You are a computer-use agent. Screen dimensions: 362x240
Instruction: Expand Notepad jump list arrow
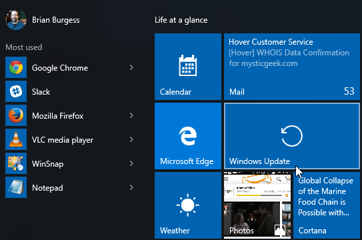131,187
